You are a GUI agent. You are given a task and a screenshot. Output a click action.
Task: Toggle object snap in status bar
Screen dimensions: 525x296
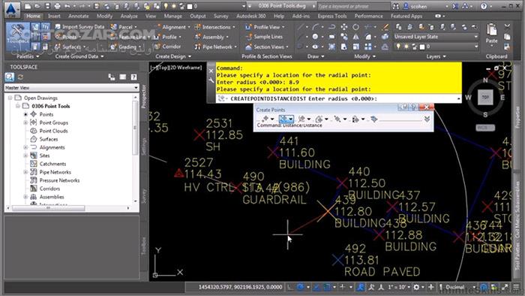[x=327, y=287]
